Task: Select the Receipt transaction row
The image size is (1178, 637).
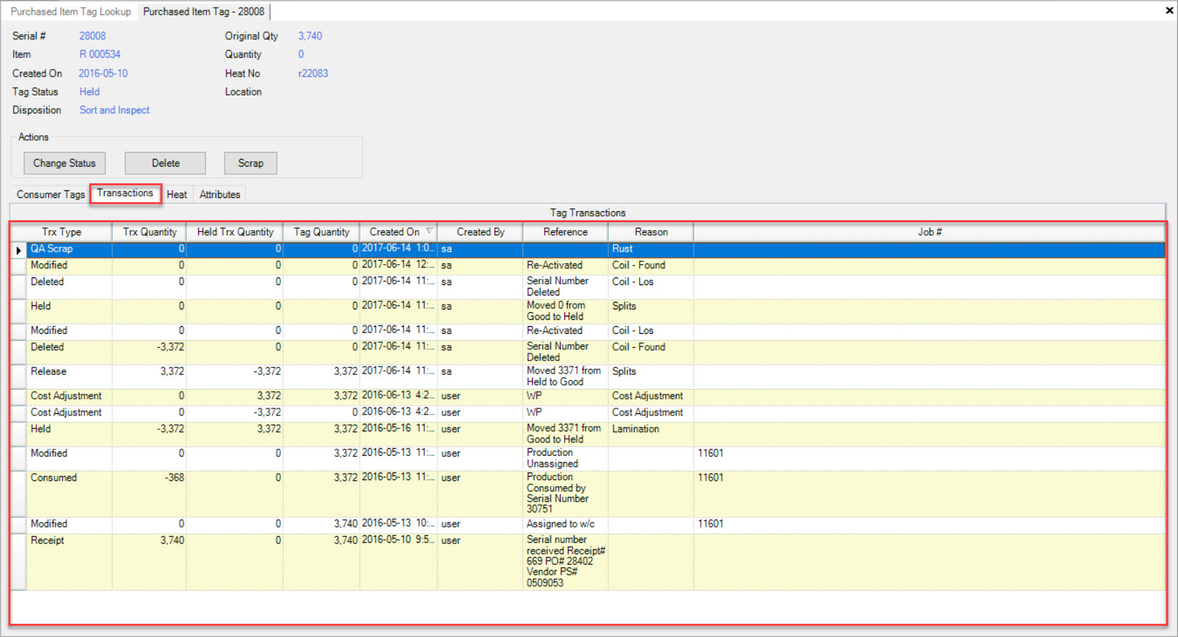Action: click(x=588, y=562)
